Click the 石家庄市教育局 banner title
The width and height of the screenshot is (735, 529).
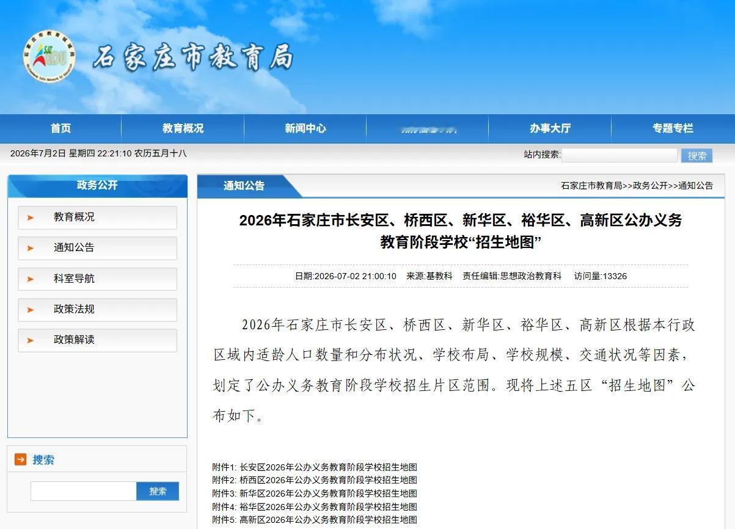194,58
